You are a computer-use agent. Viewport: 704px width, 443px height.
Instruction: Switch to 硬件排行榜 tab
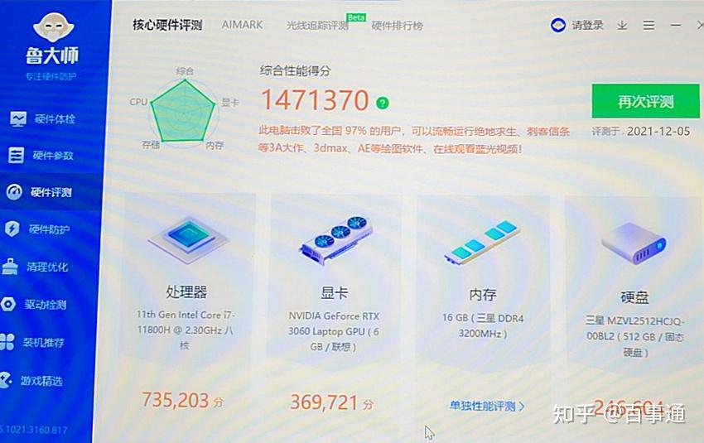pos(397,26)
